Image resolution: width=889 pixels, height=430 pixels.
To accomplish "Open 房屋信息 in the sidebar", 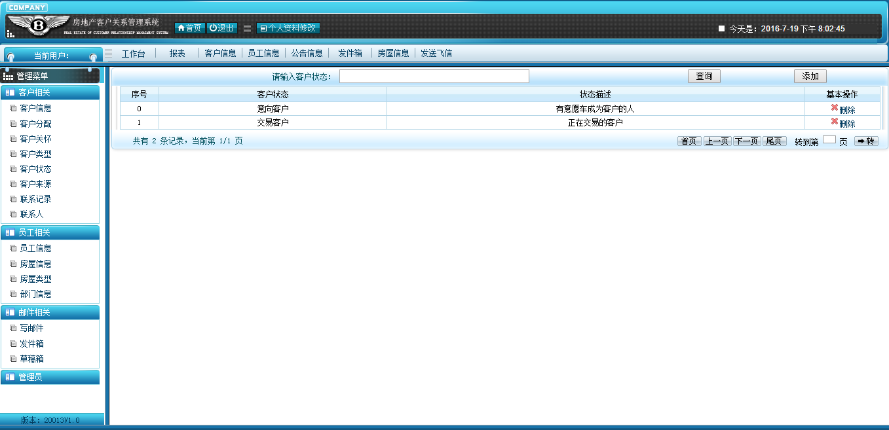I will tap(35, 264).
